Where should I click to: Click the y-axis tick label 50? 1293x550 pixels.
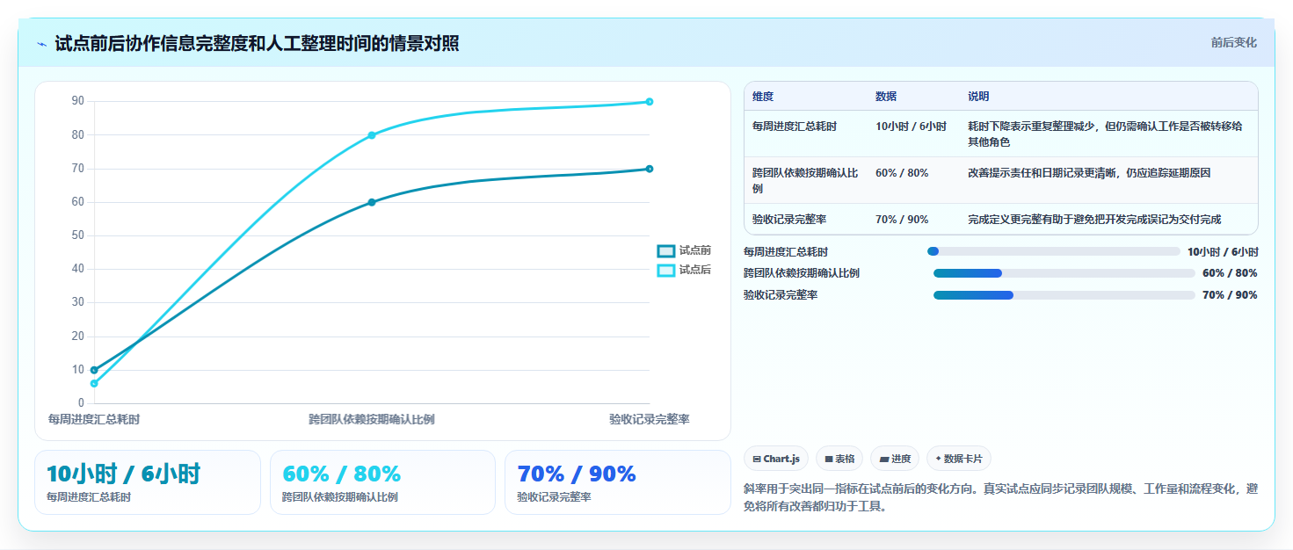tap(78, 235)
